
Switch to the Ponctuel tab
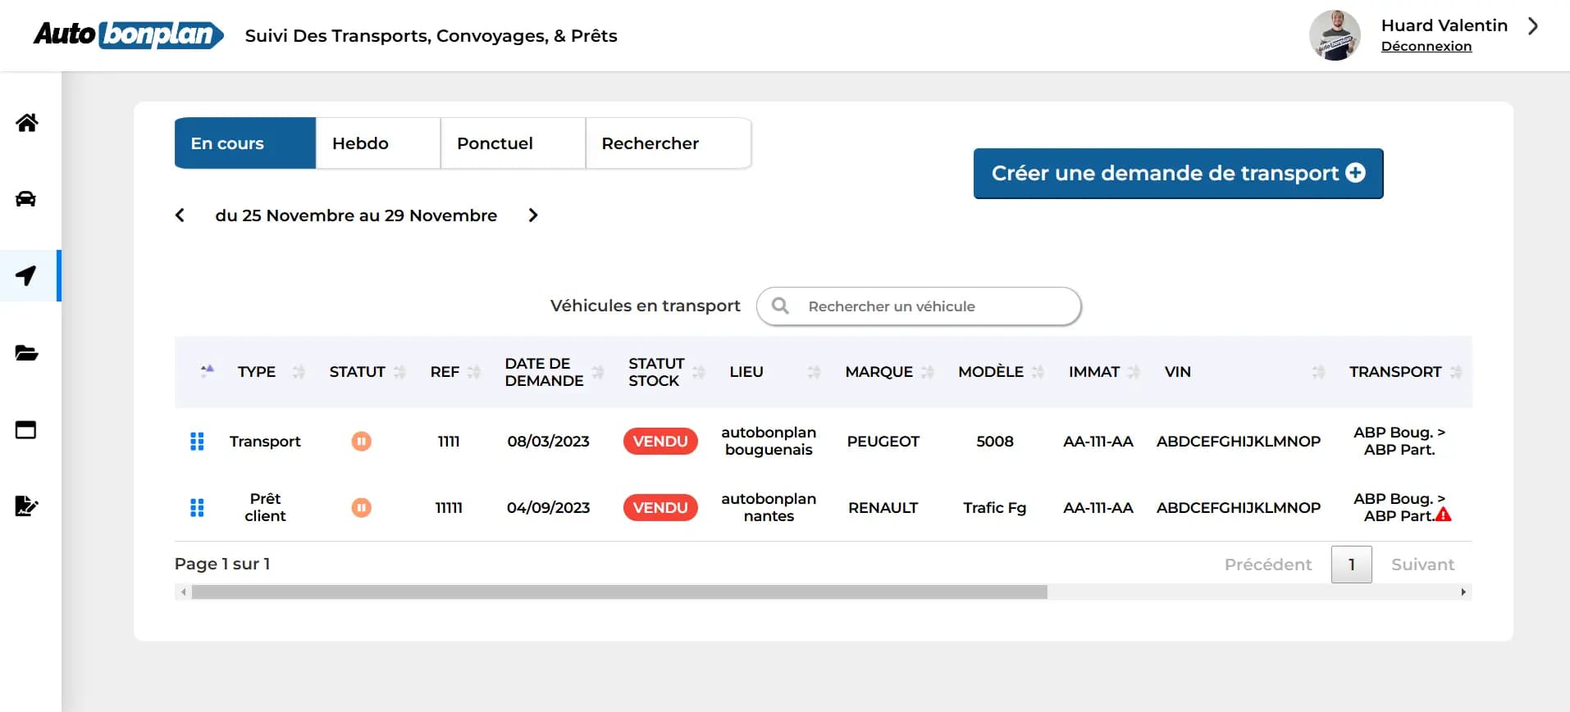coord(513,143)
